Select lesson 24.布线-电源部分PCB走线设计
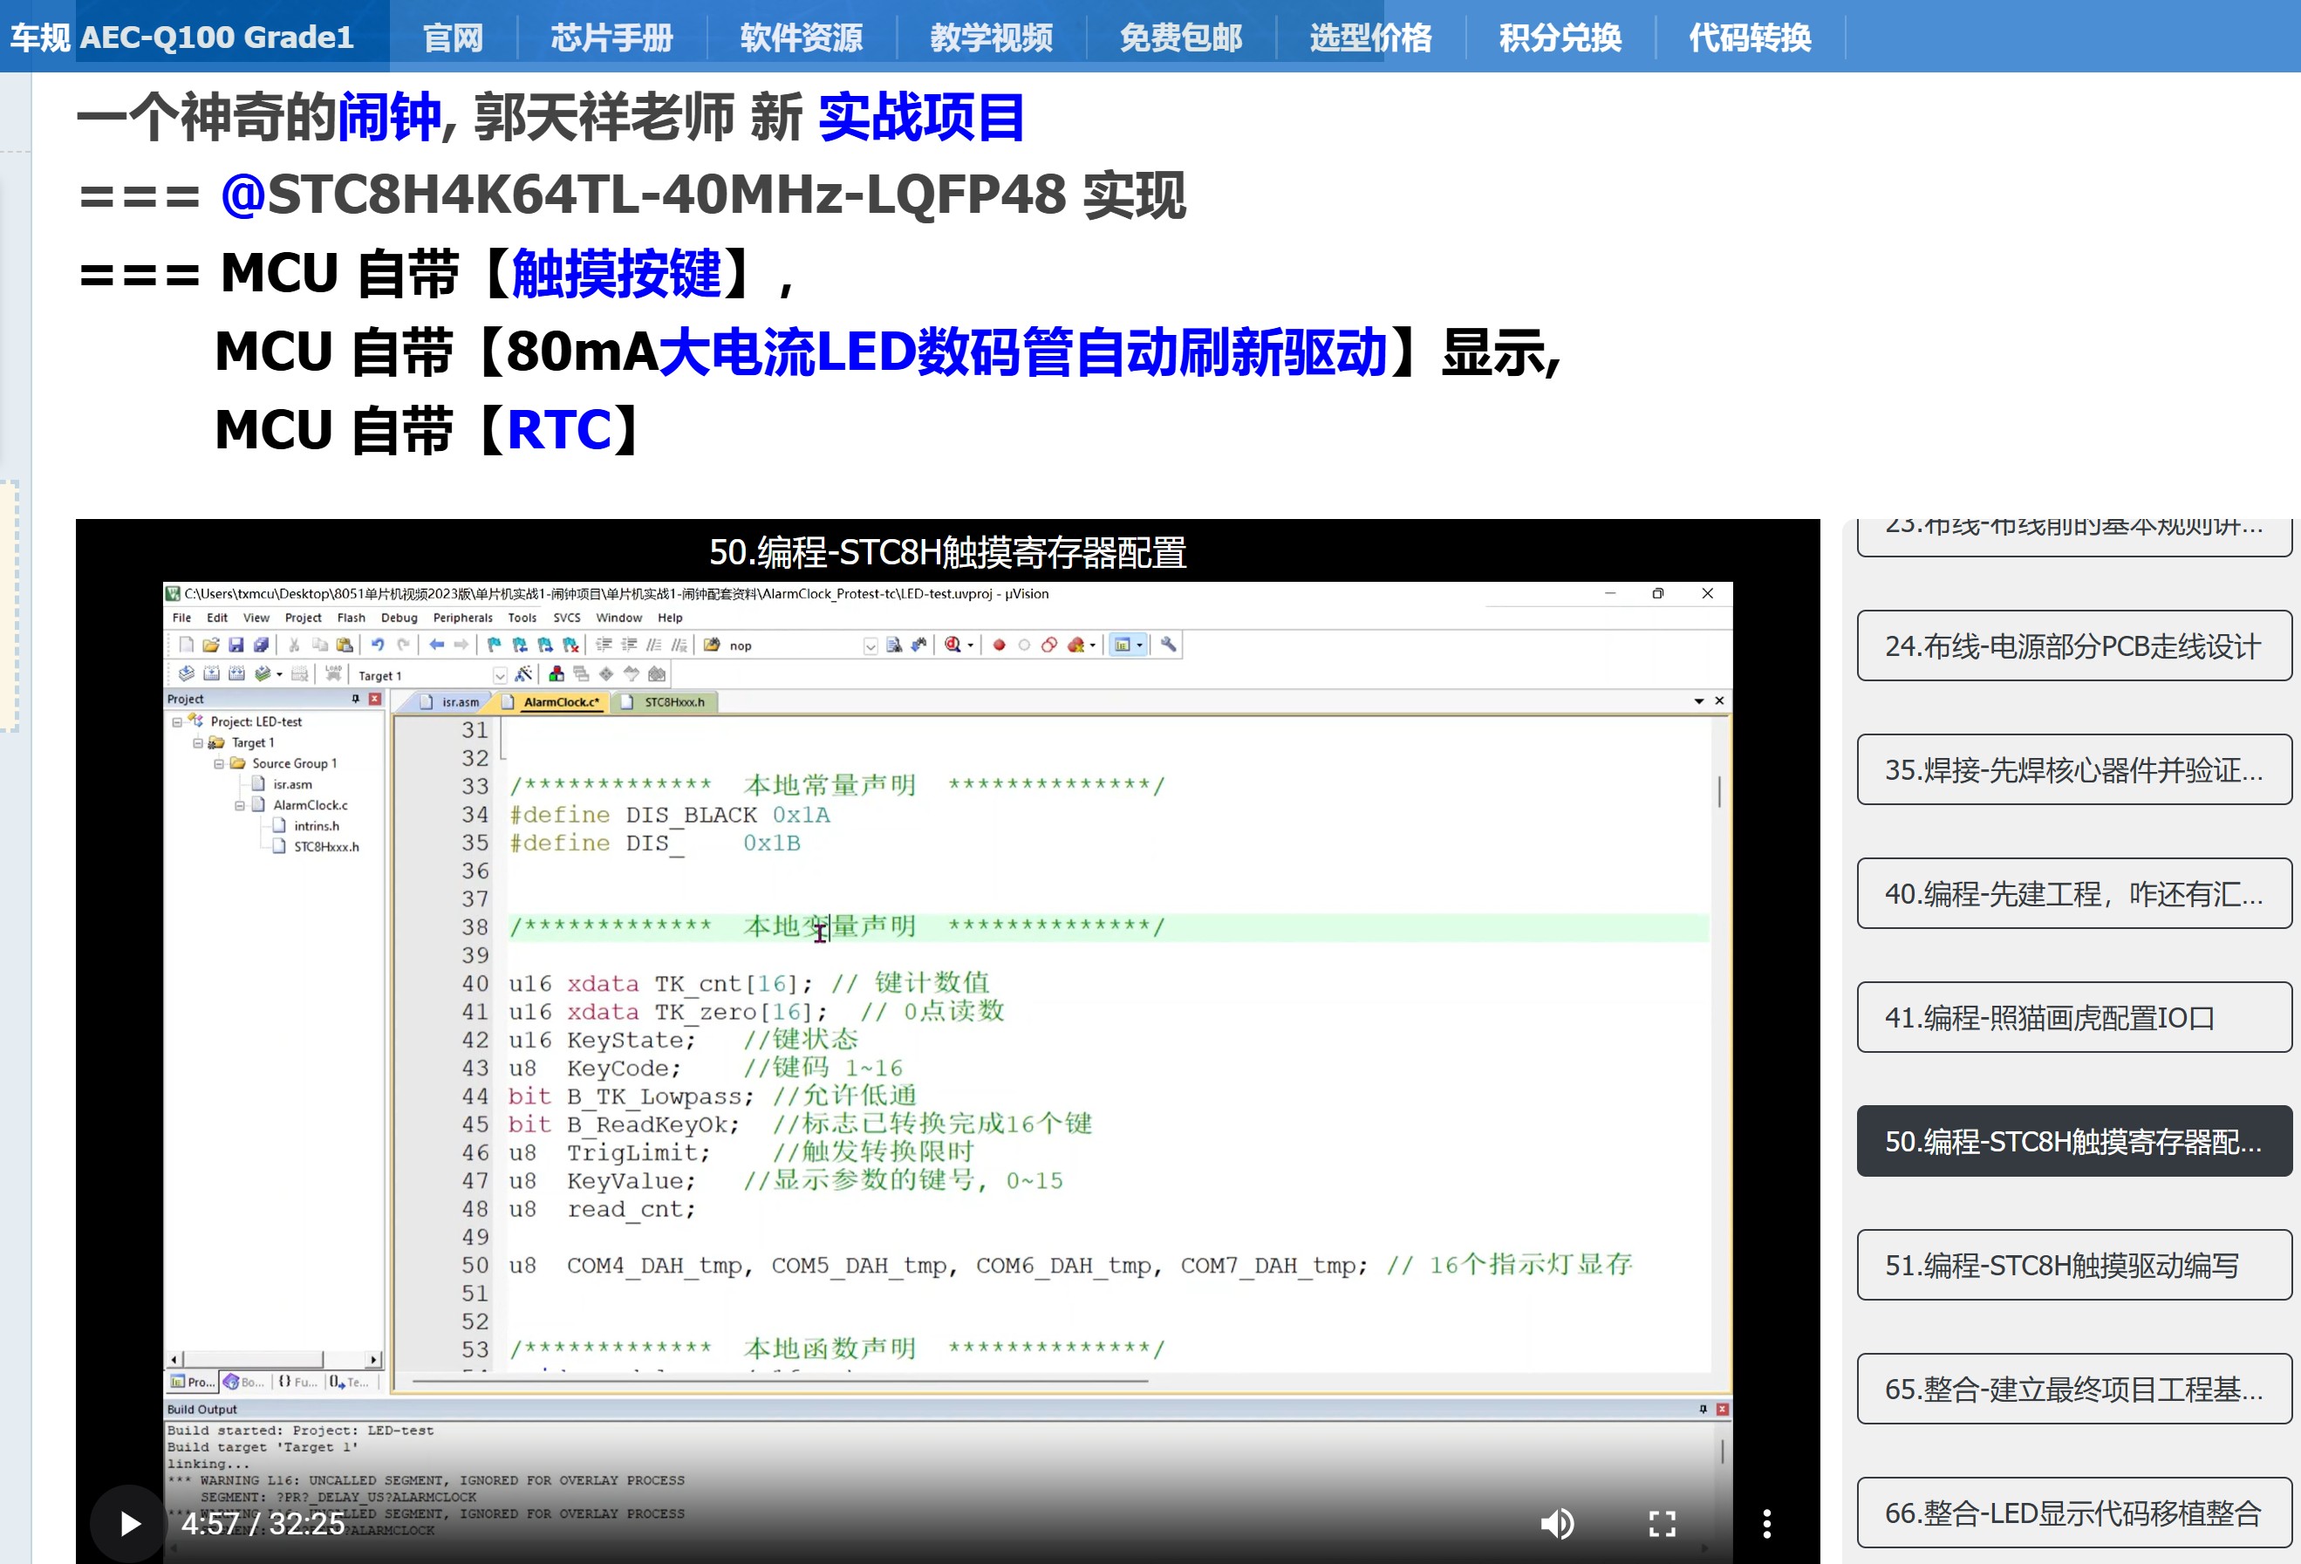The width and height of the screenshot is (2301, 1564). tap(2074, 645)
